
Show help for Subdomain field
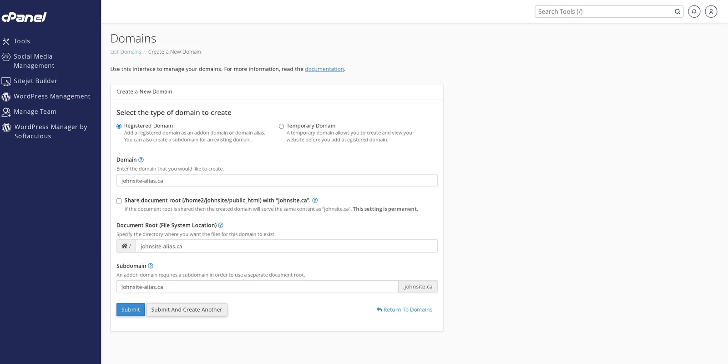pos(151,266)
